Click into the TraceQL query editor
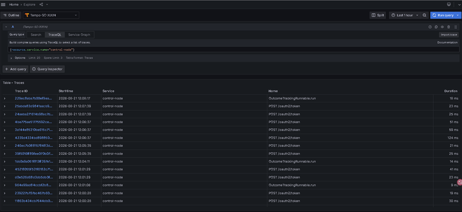462x212 pixels. (233, 50)
